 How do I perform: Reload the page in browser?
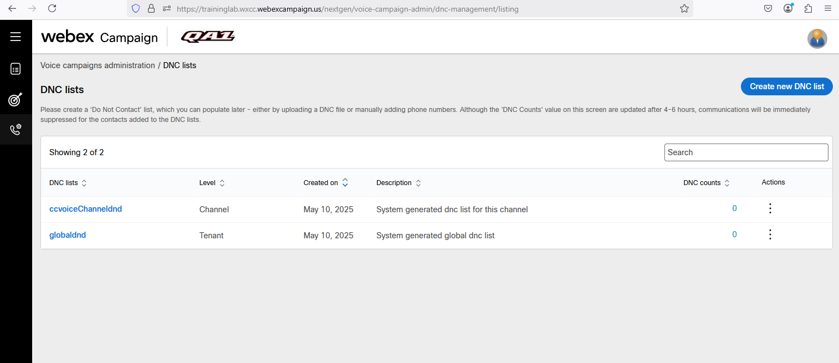tap(52, 8)
